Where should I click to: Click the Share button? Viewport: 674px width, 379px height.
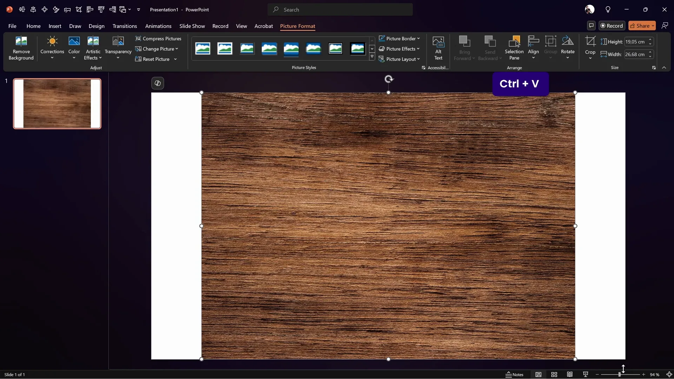click(x=642, y=26)
